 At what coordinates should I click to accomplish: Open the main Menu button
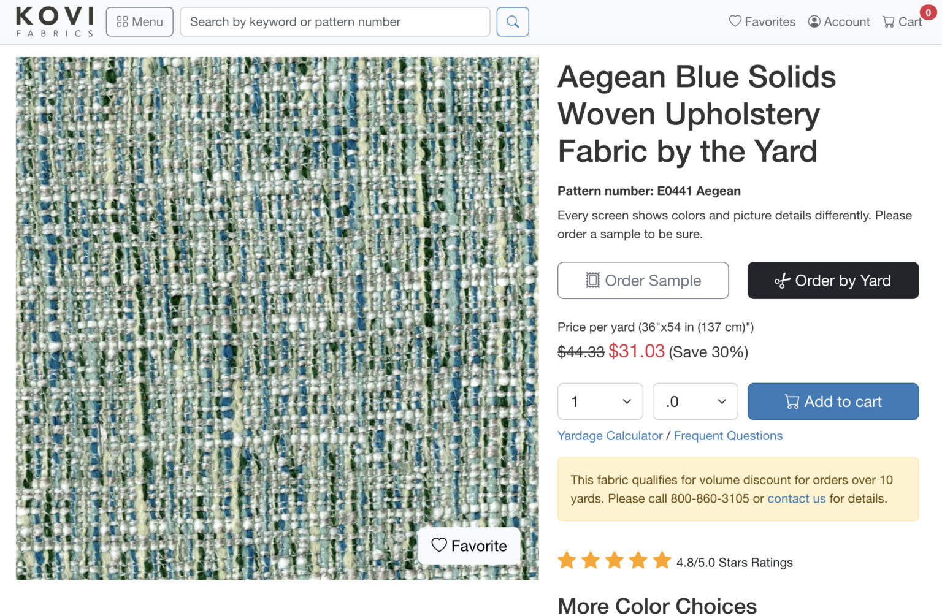pos(140,22)
